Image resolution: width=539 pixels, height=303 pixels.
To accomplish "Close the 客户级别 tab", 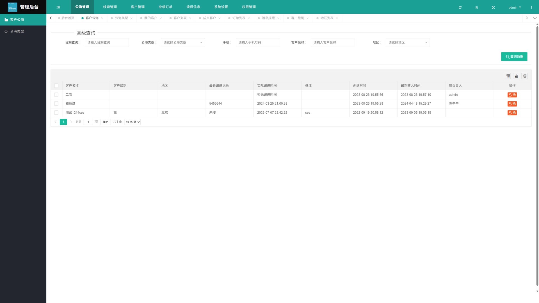I will tap(308, 18).
